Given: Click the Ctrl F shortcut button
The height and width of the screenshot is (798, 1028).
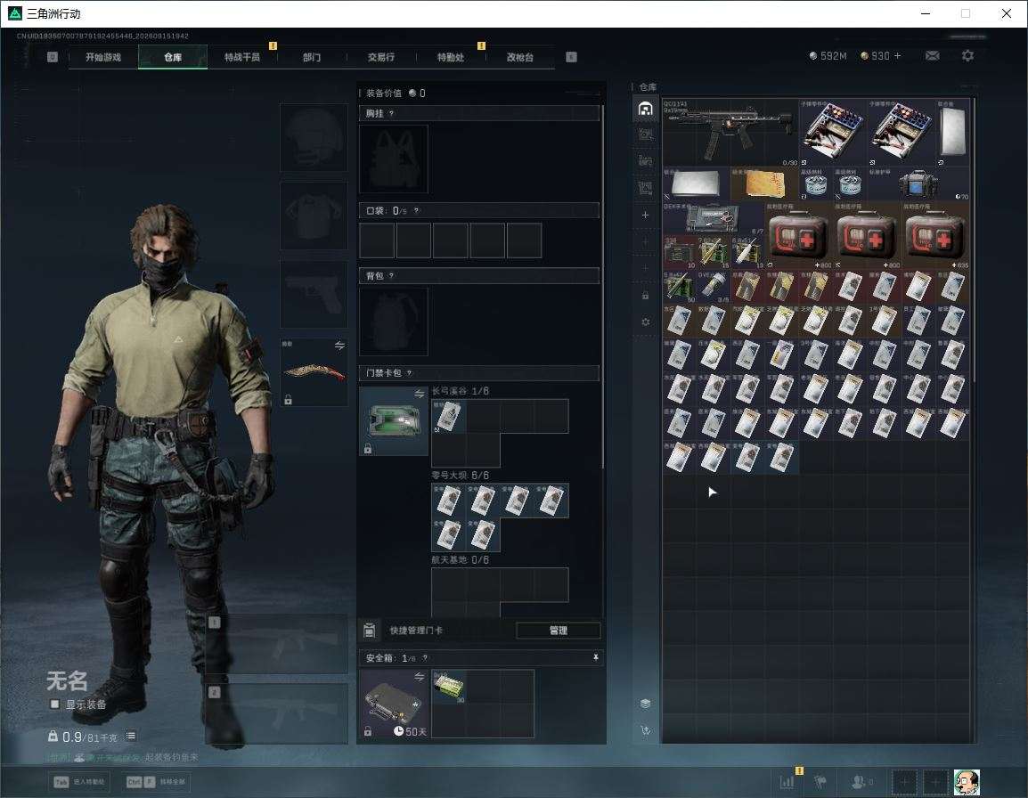Looking at the screenshot, I should 155,782.
